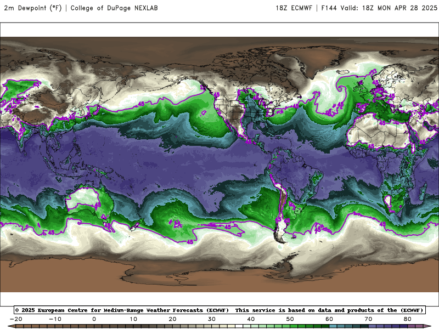Click the white swatch in the colorbar
Screen dimensions: 439x329
[239, 326]
